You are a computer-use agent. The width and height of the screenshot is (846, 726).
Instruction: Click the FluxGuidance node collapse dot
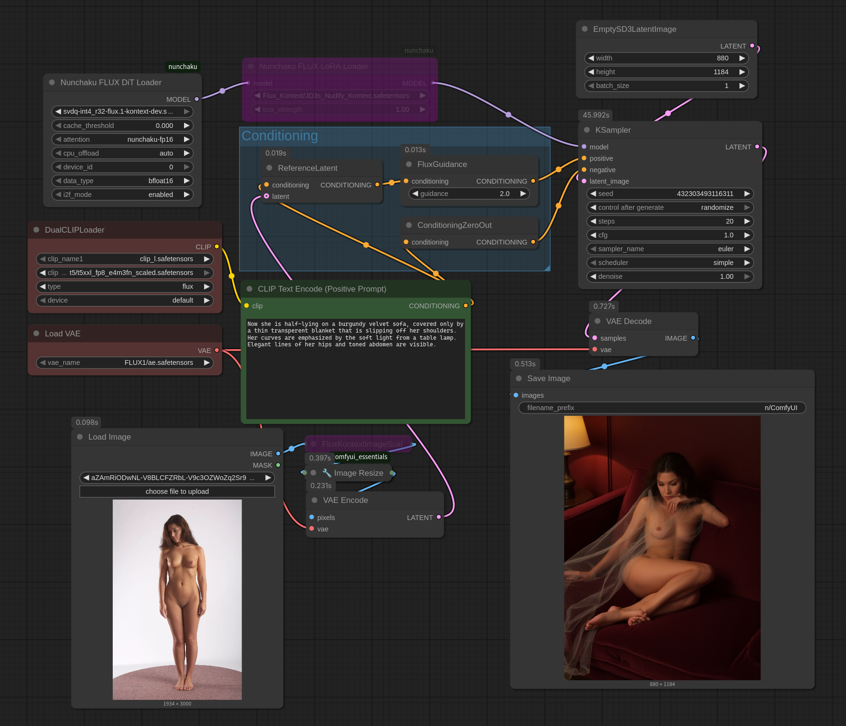[x=408, y=164]
